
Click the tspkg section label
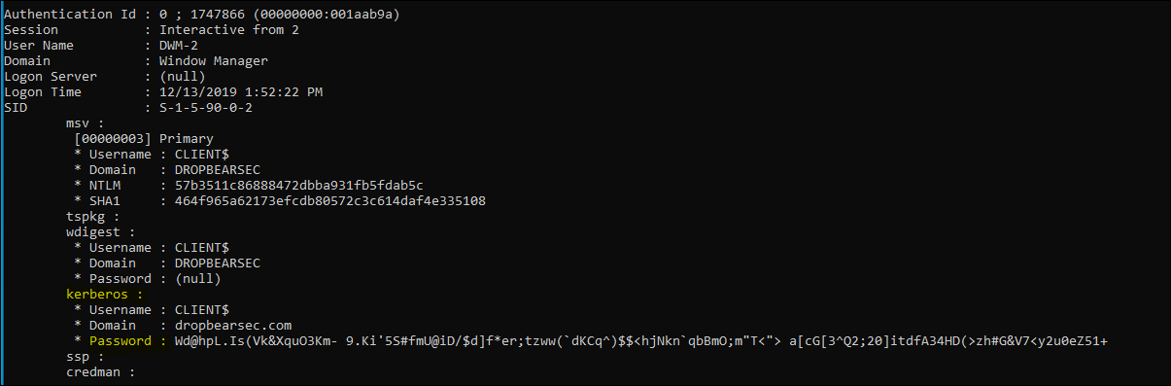[x=92, y=217]
